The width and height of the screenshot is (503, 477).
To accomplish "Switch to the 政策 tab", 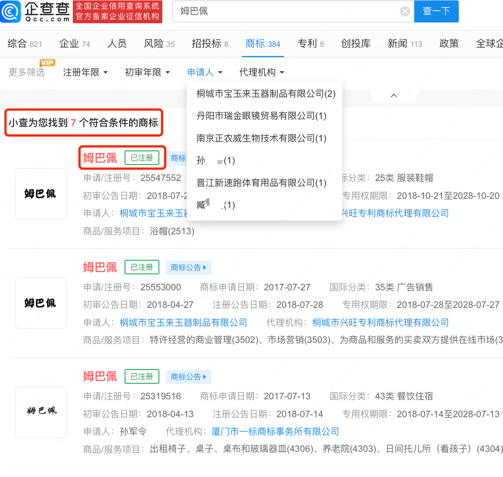I will click(449, 44).
